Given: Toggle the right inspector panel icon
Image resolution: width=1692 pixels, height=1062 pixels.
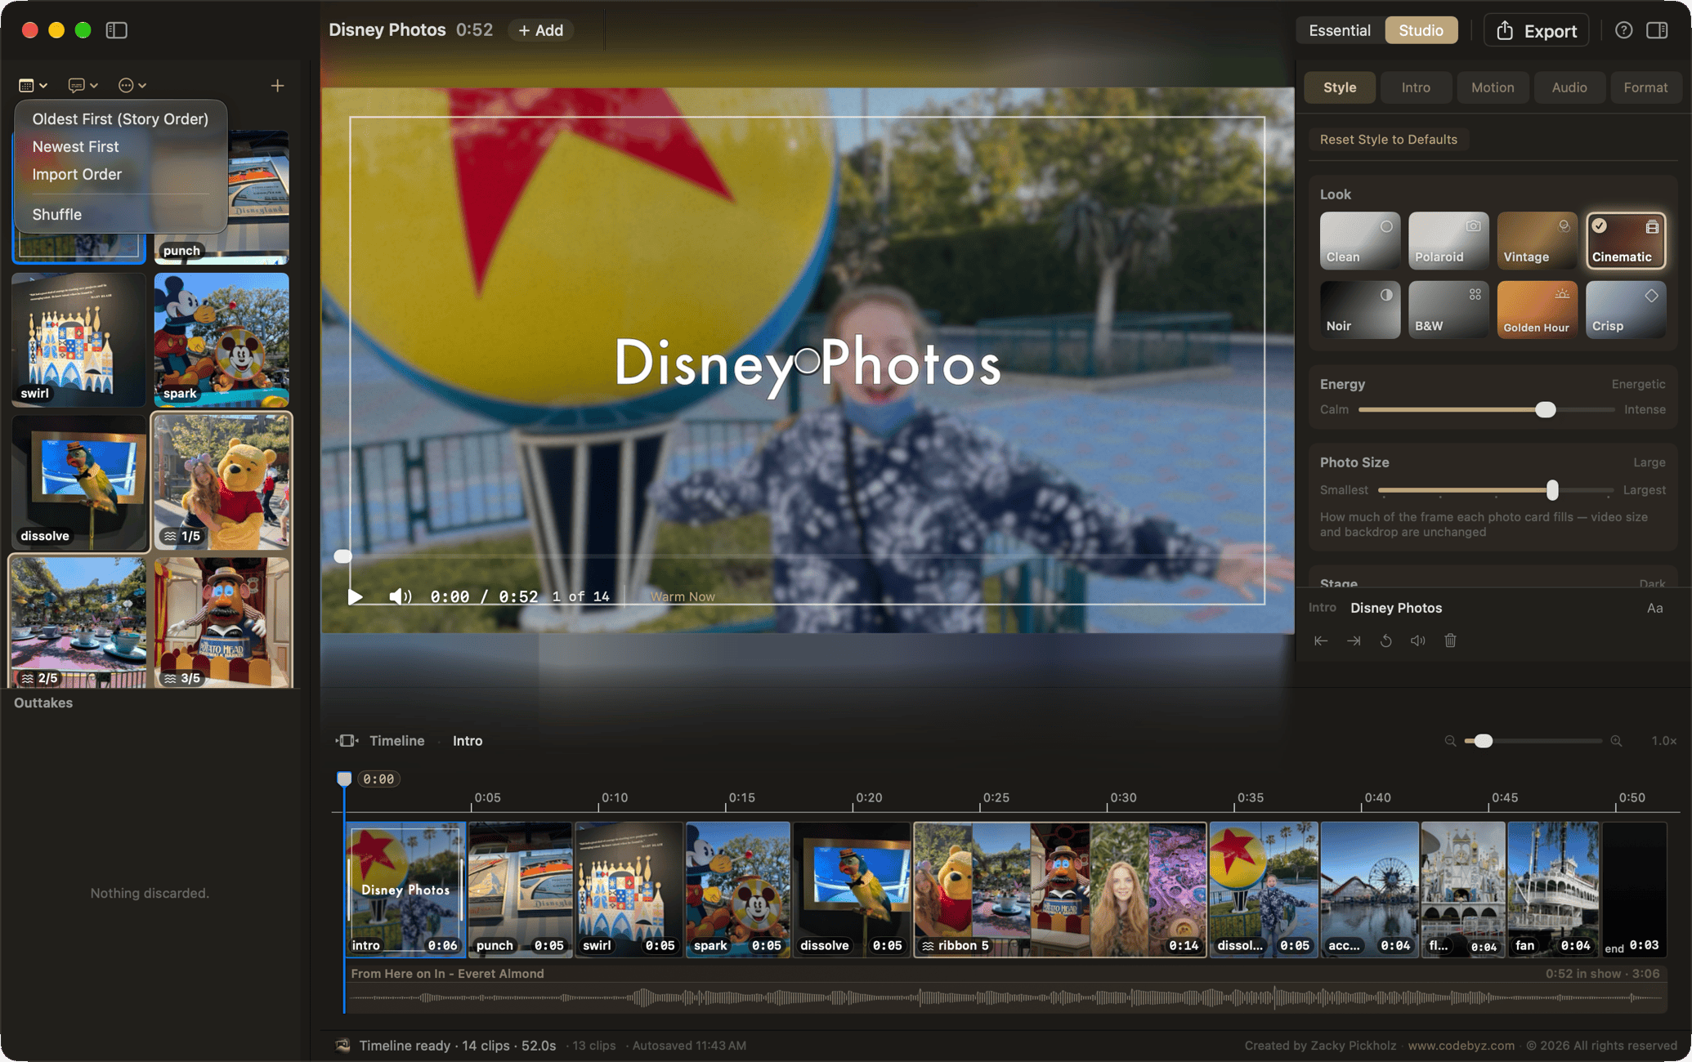Looking at the screenshot, I should 1657,30.
